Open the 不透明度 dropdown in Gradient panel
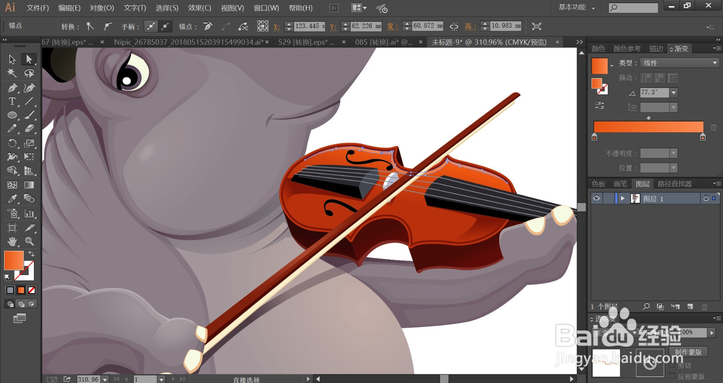The width and height of the screenshot is (723, 383). click(x=674, y=153)
